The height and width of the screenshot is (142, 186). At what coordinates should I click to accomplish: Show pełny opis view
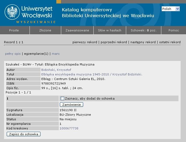pos(13,54)
